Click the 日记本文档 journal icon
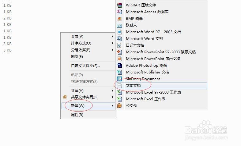 pyautogui.click(x=119, y=45)
